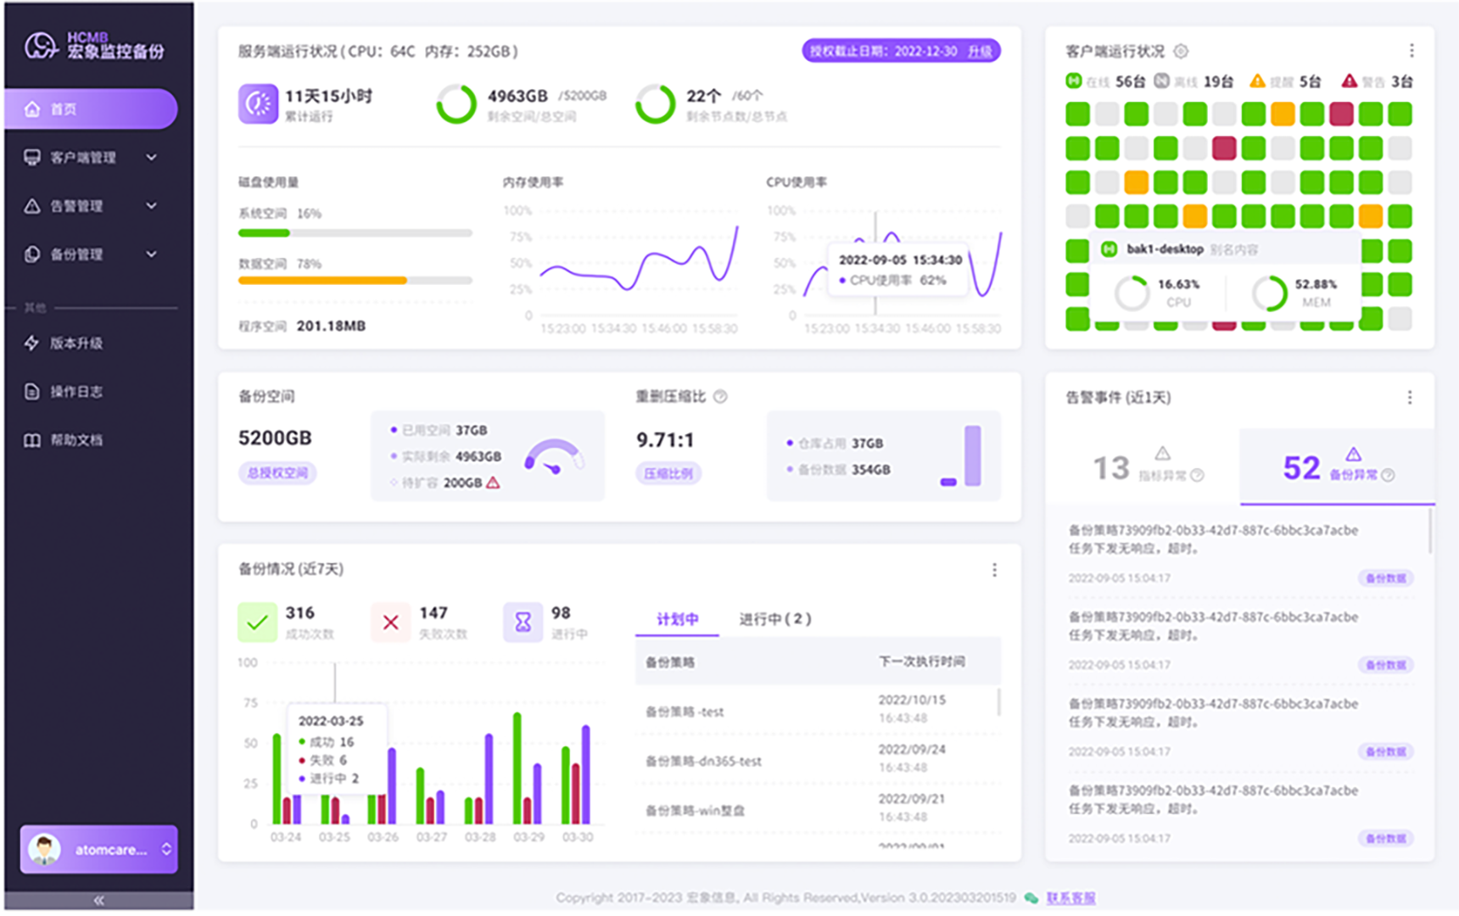
Task: Switch to the 进行中(2) tab
Action: click(774, 619)
